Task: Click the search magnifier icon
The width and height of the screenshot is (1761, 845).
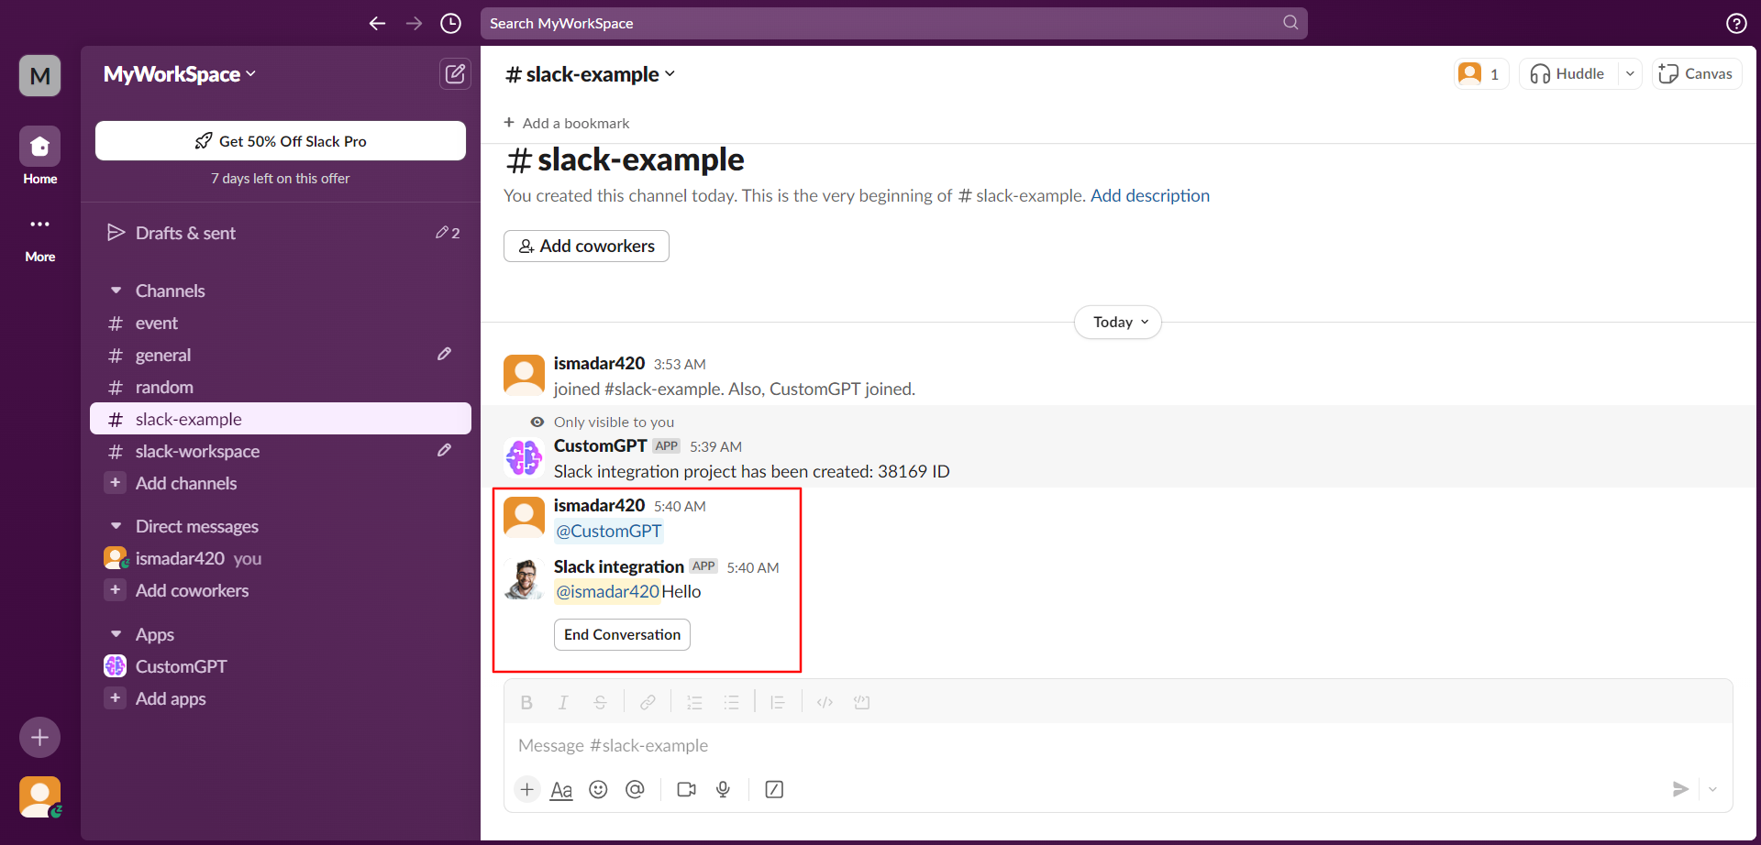Action: click(x=1290, y=22)
